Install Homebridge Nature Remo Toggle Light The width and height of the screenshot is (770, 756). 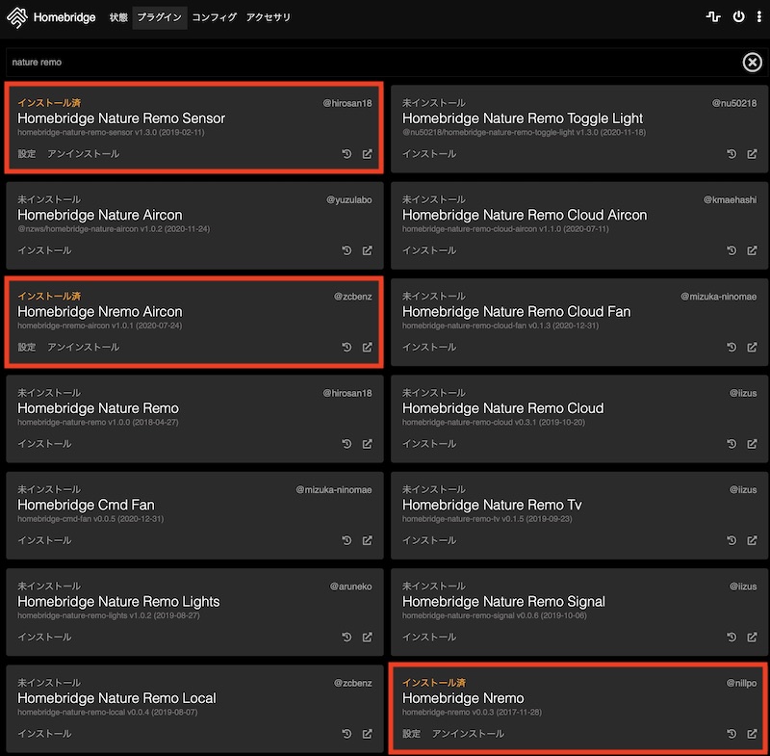tap(429, 154)
